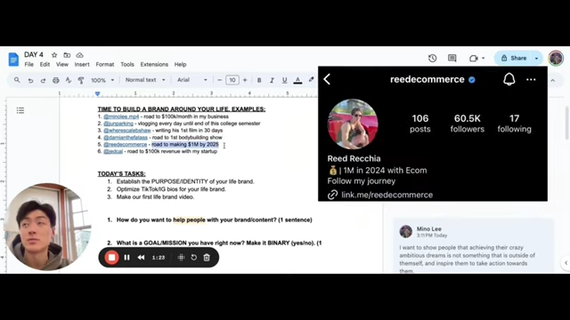570x320 pixels.
Task: Open the 100% zoom dropdown
Action: click(102, 80)
